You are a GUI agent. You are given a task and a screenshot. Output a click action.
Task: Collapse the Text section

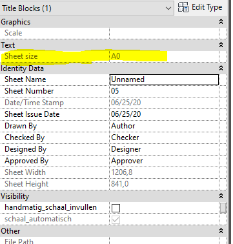221,45
